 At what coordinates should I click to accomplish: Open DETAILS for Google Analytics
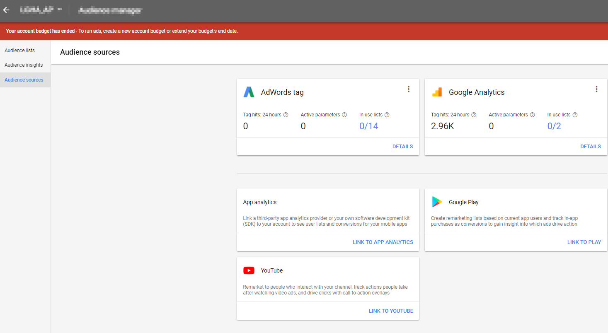pos(591,147)
